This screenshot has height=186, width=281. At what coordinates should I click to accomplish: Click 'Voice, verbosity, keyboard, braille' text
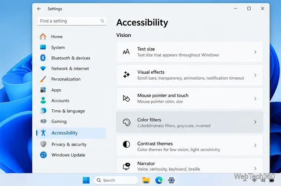[169, 169]
